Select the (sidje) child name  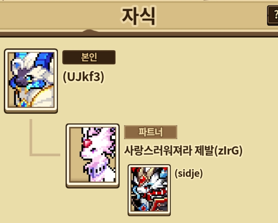click(x=189, y=173)
